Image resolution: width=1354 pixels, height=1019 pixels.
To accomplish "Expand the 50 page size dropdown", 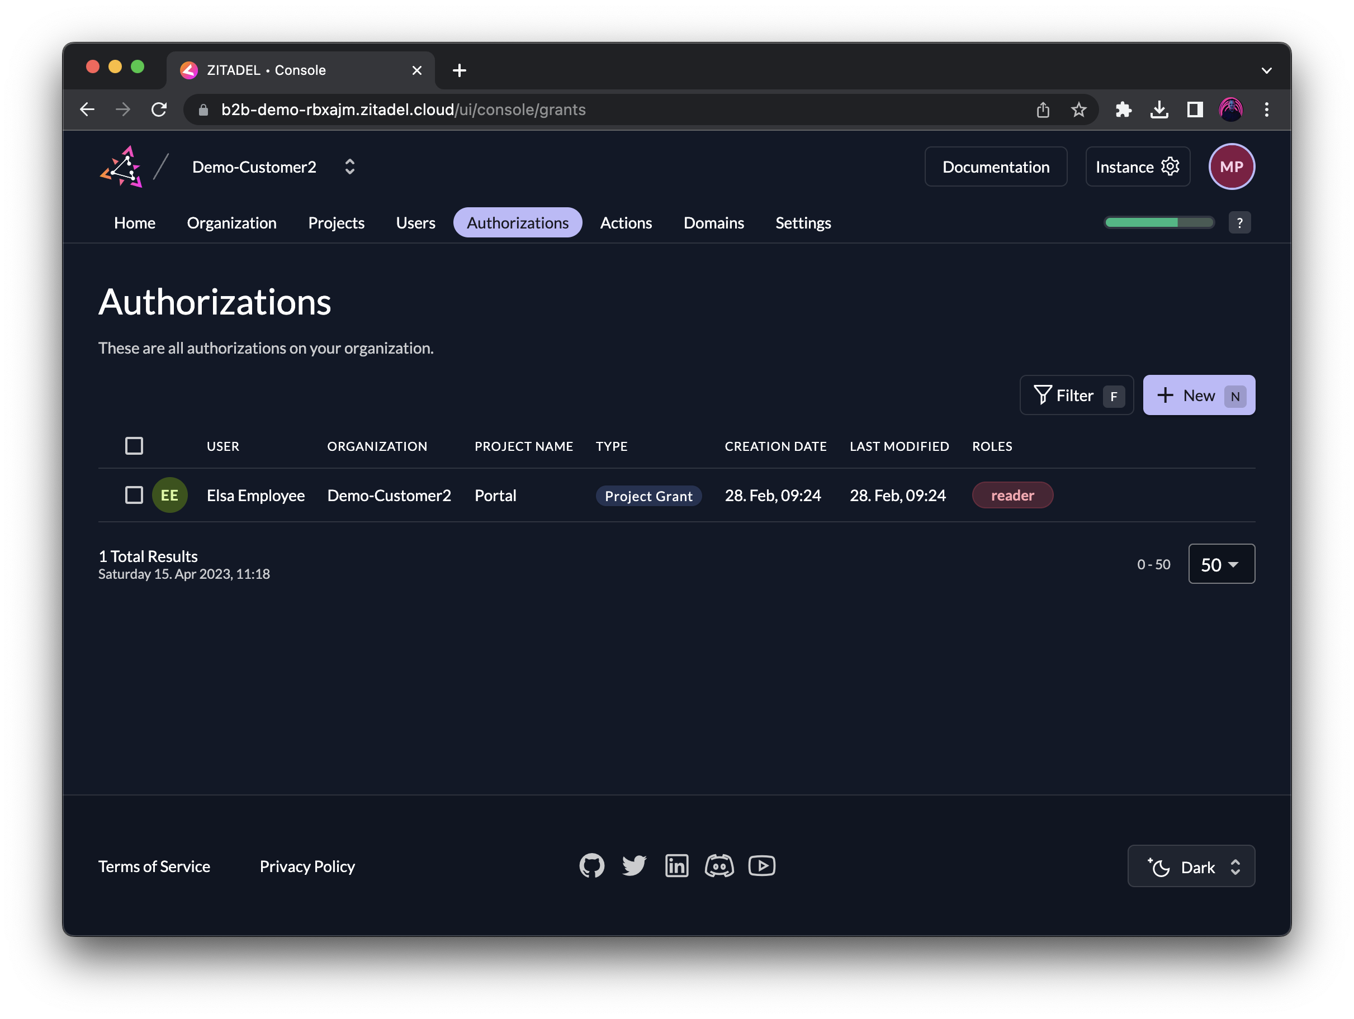I will point(1220,564).
